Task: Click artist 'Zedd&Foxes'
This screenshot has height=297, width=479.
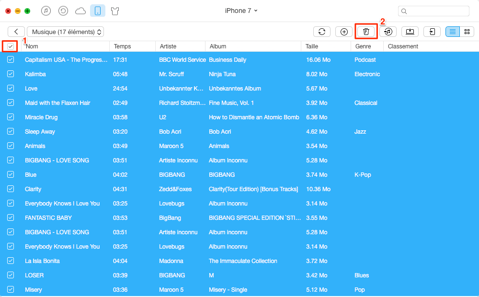Action: coord(175,189)
